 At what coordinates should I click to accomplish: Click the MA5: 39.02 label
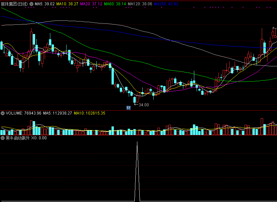pyautogui.click(x=45, y=4)
